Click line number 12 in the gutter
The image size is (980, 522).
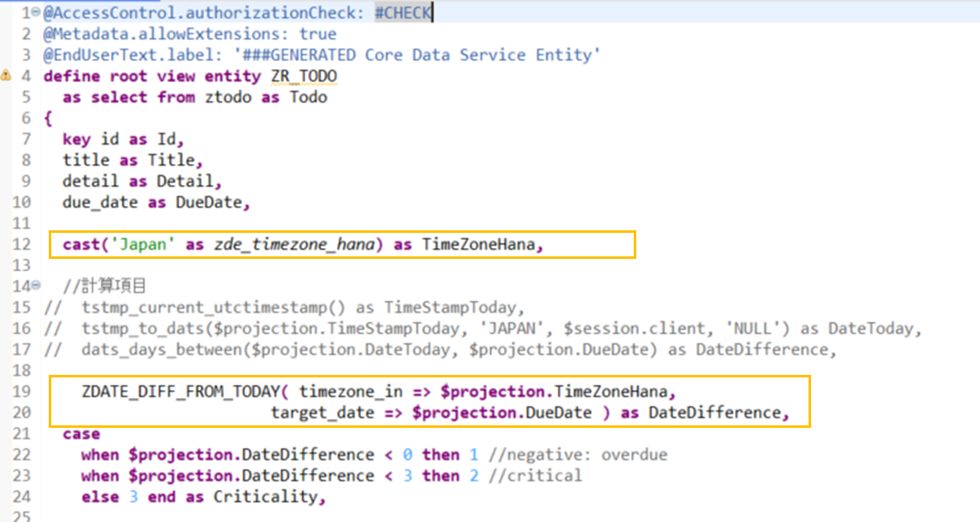(21, 245)
